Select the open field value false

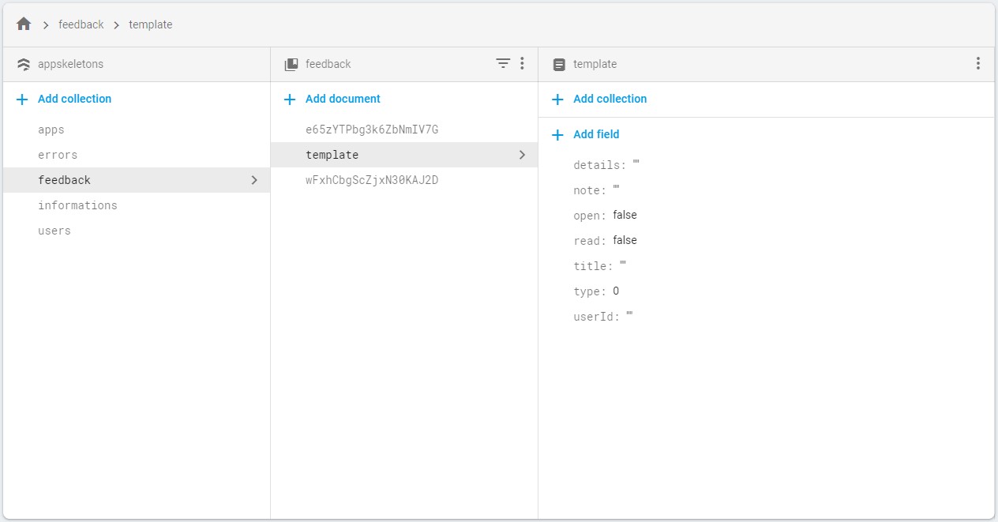625,215
